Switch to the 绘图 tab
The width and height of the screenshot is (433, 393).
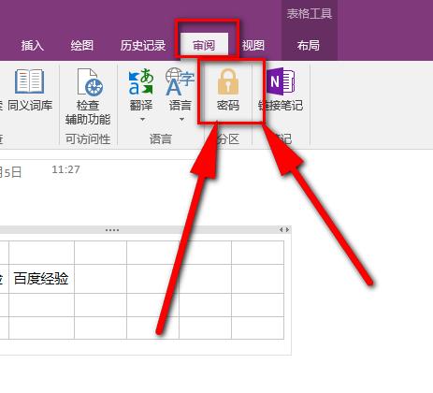click(82, 46)
